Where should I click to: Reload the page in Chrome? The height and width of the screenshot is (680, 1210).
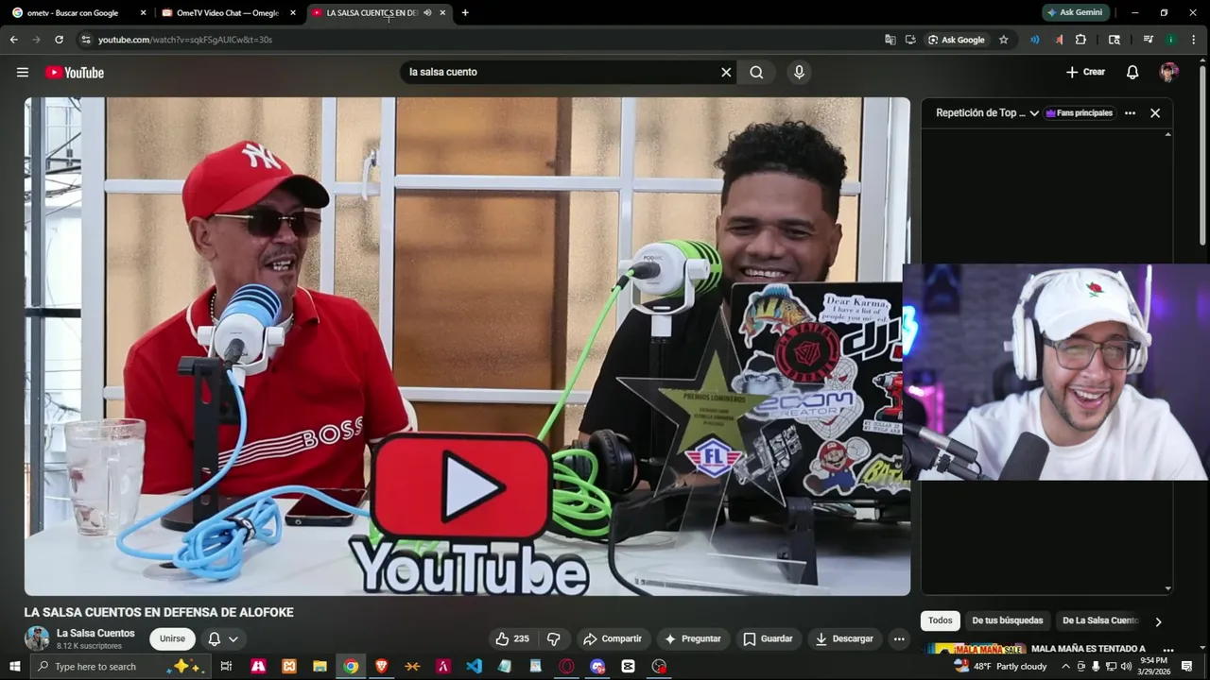tap(59, 40)
